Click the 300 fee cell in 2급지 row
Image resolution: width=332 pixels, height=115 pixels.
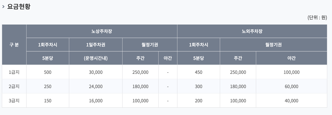coord(198,87)
